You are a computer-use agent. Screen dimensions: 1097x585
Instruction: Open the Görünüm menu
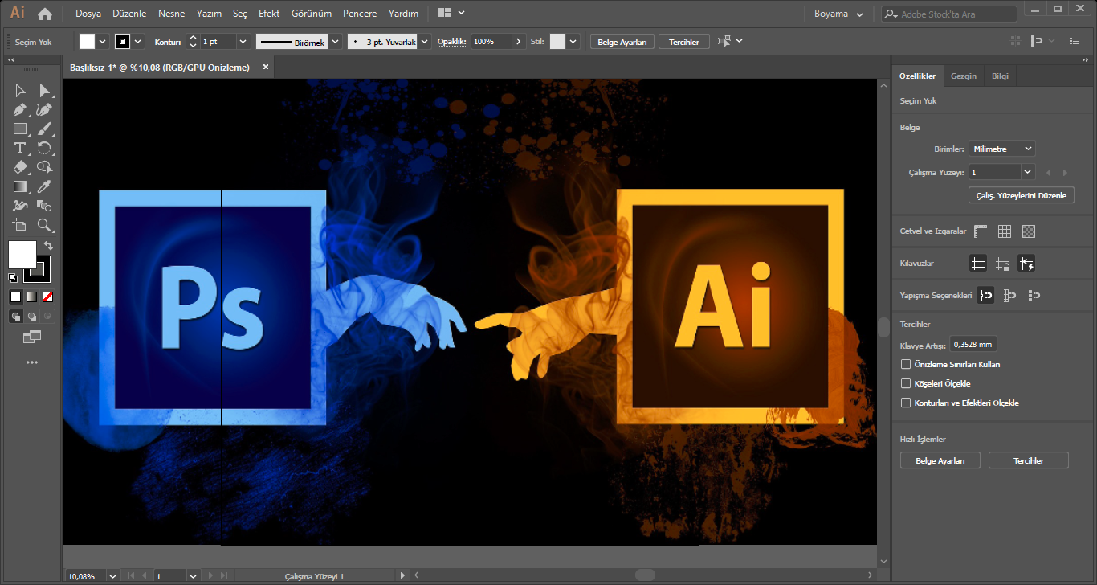pyautogui.click(x=311, y=14)
